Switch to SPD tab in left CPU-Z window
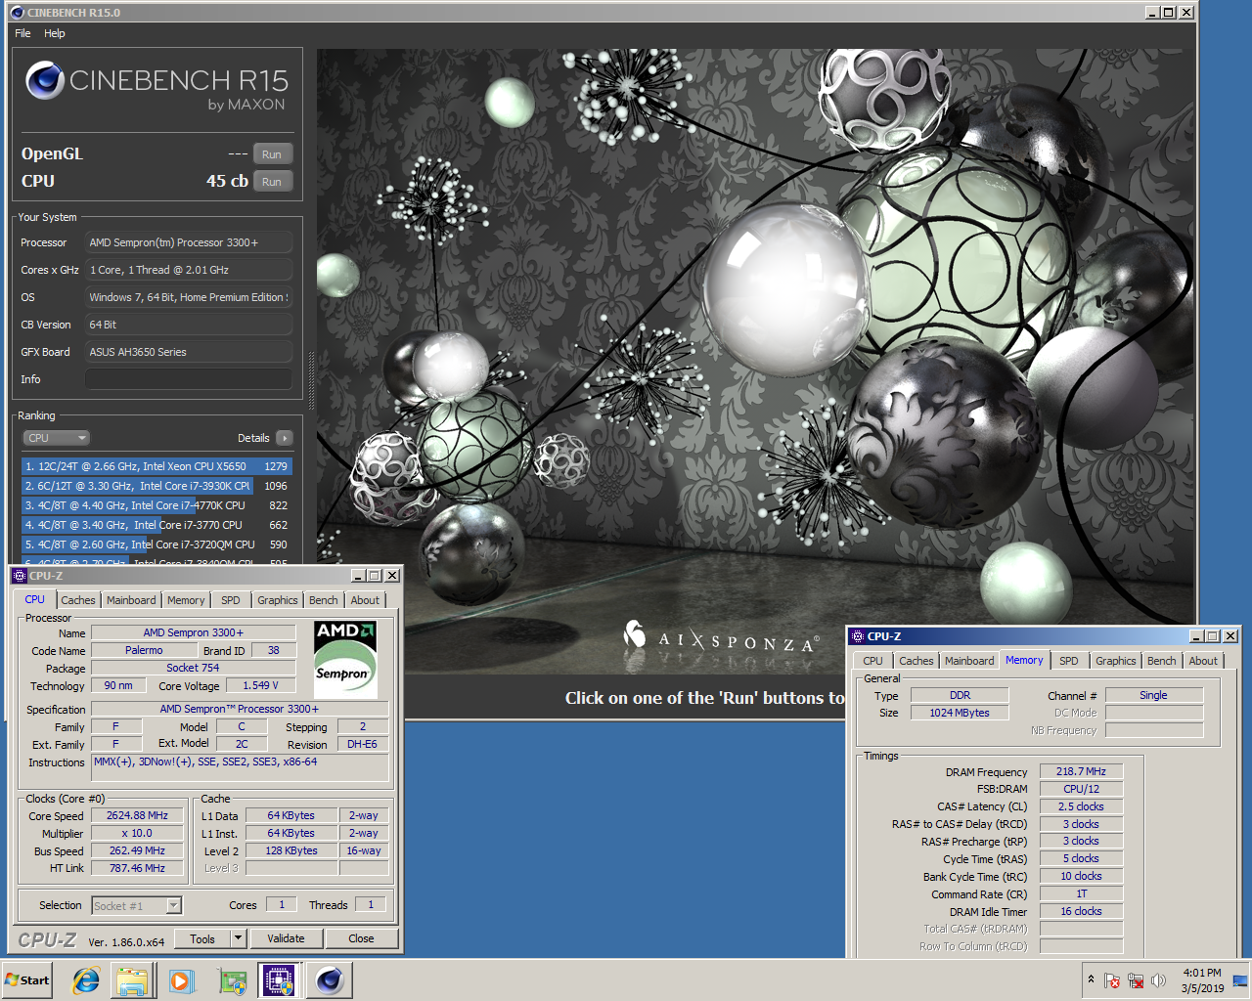Image resolution: width=1252 pixels, height=1001 pixels. pos(231,600)
